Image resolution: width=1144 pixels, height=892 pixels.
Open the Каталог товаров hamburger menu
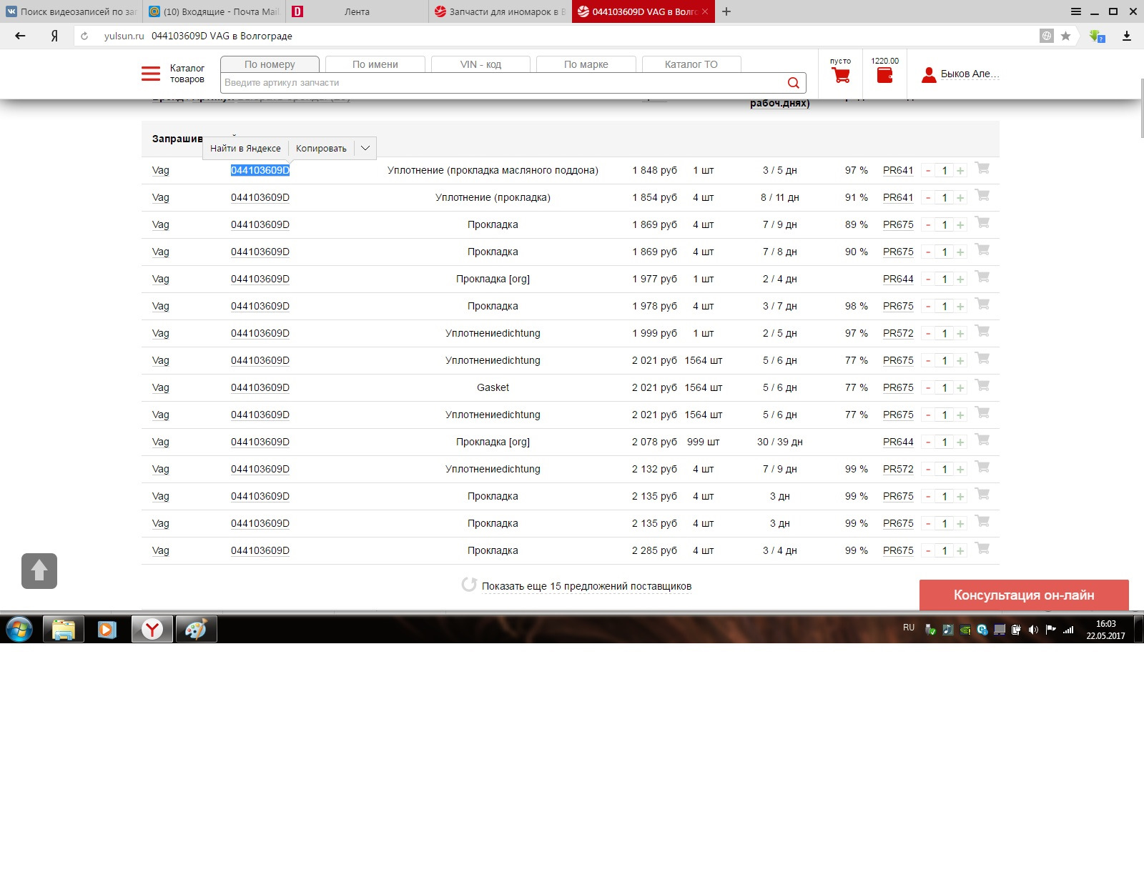click(151, 74)
